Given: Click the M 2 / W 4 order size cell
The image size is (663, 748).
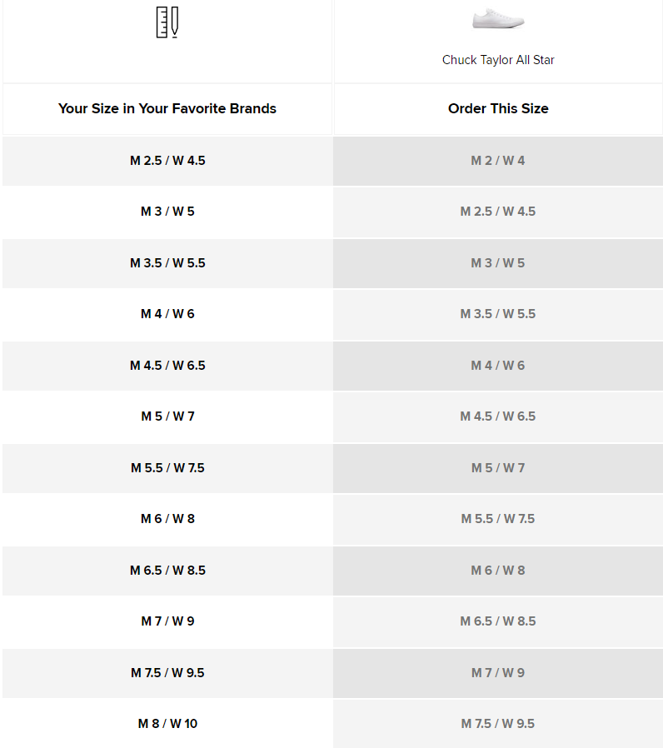Looking at the screenshot, I should [498, 161].
